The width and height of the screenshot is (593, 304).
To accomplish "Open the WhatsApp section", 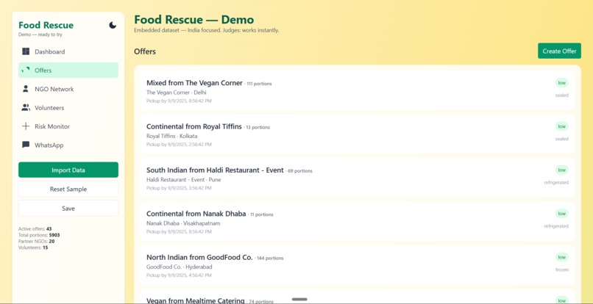I will [x=68, y=145].
